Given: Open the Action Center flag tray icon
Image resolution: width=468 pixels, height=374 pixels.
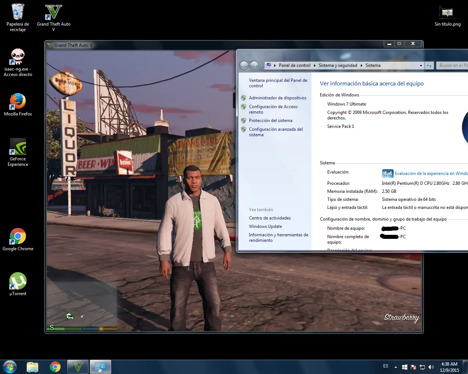Looking at the screenshot, I should pos(414,367).
